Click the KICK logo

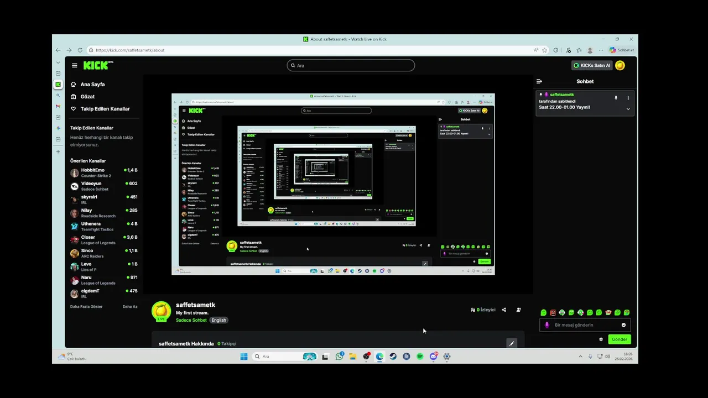[x=97, y=65]
